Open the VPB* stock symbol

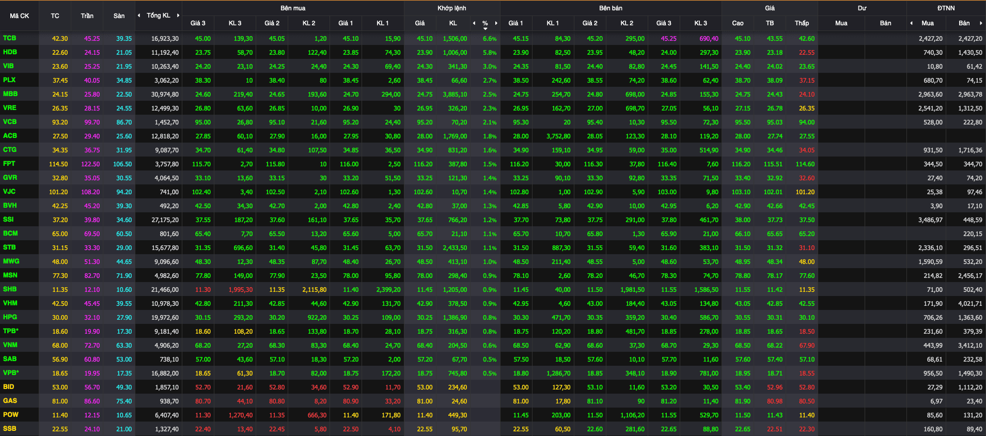pos(11,373)
